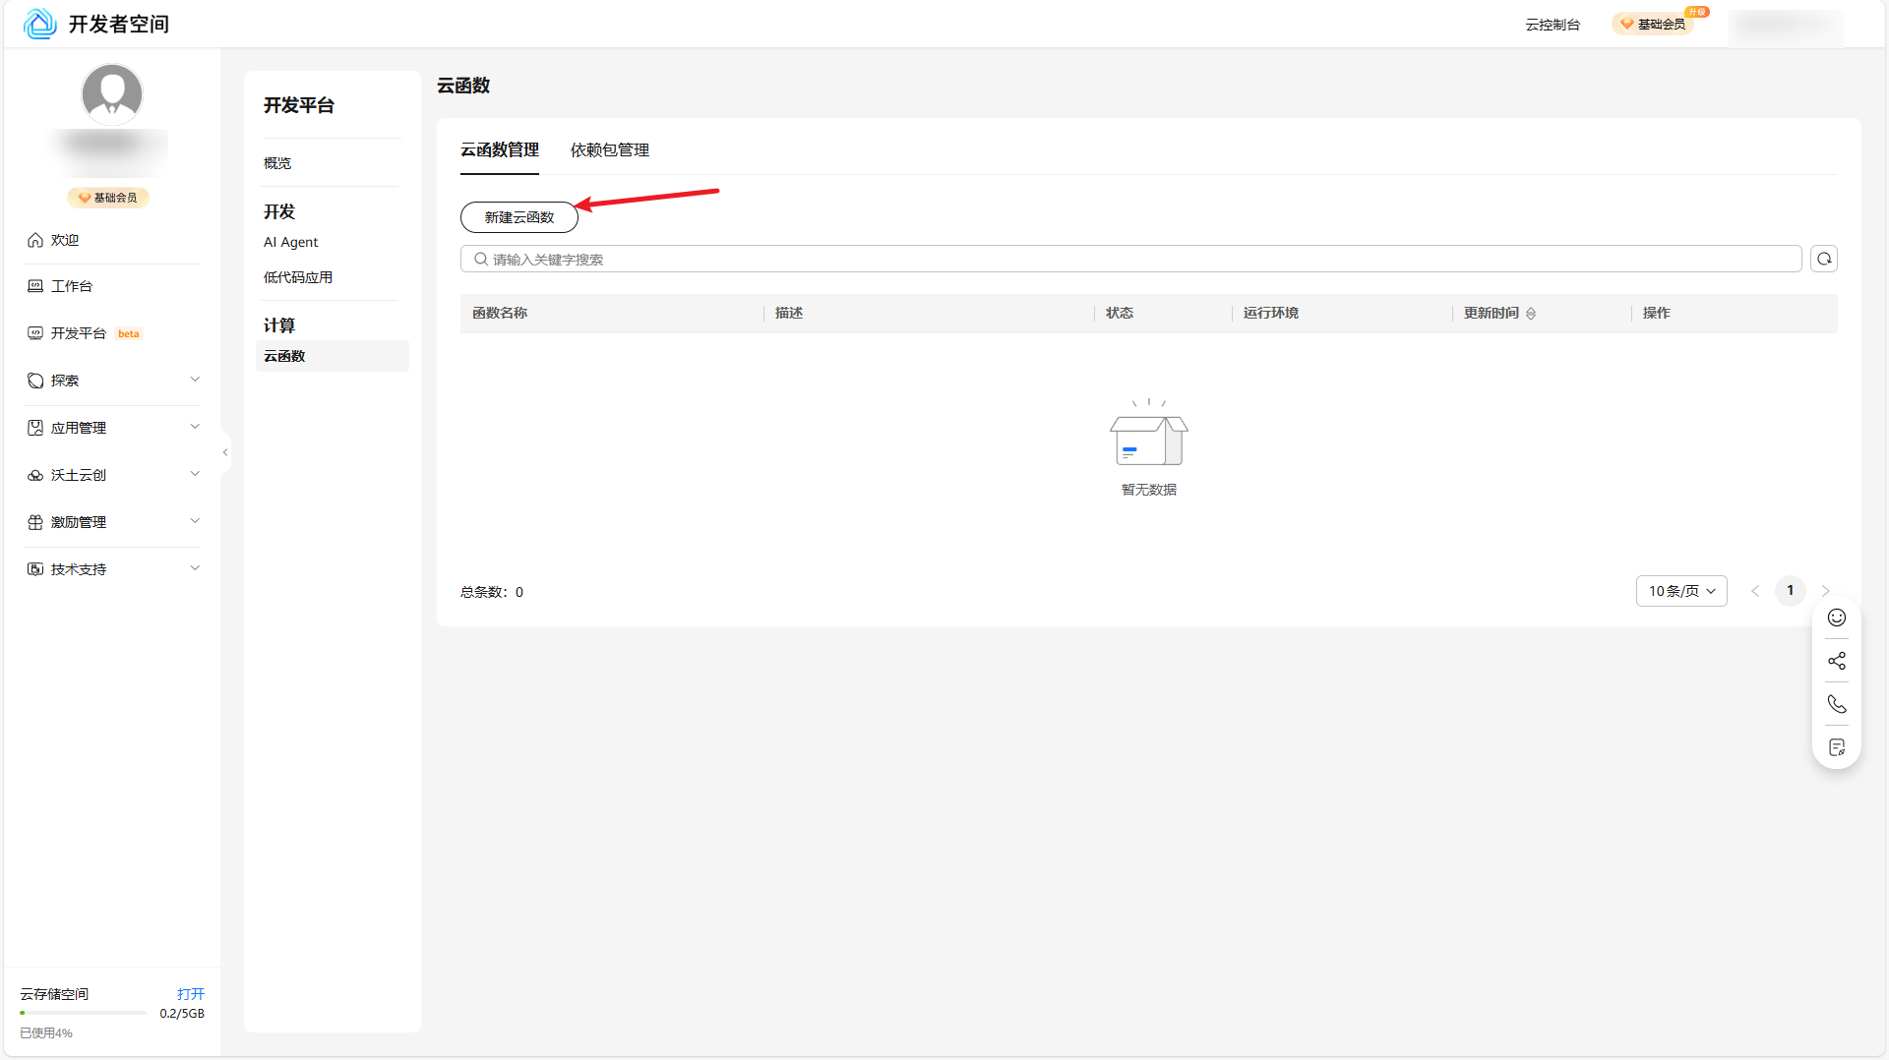Click the user avatar image
Image resolution: width=1889 pixels, height=1060 pixels.
click(x=111, y=94)
